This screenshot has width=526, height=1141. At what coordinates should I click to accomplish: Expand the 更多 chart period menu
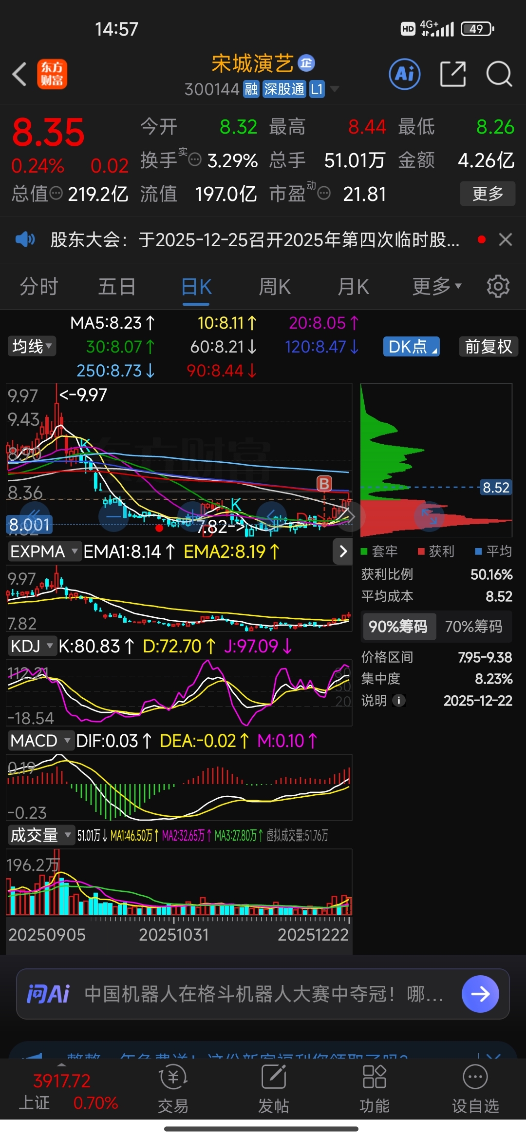(436, 286)
